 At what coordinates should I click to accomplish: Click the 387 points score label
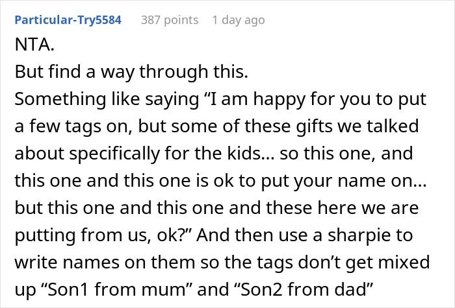pyautogui.click(x=170, y=20)
